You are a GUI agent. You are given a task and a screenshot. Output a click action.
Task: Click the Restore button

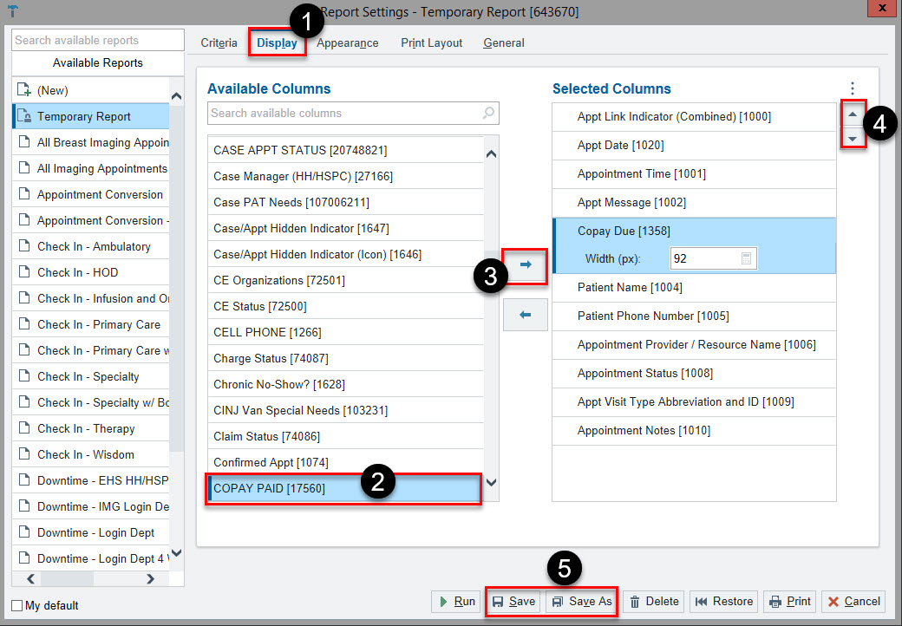[x=724, y=602]
